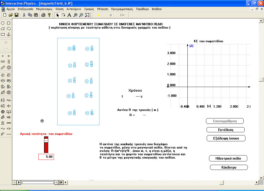Open the Μικρόκοσμος menu

[x=44, y=9]
